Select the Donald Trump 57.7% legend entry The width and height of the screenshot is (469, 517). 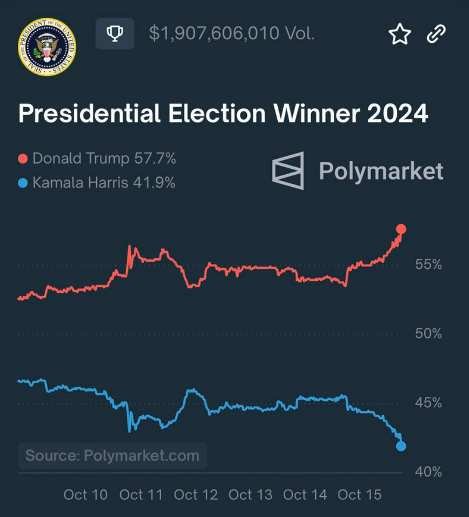tap(97, 158)
